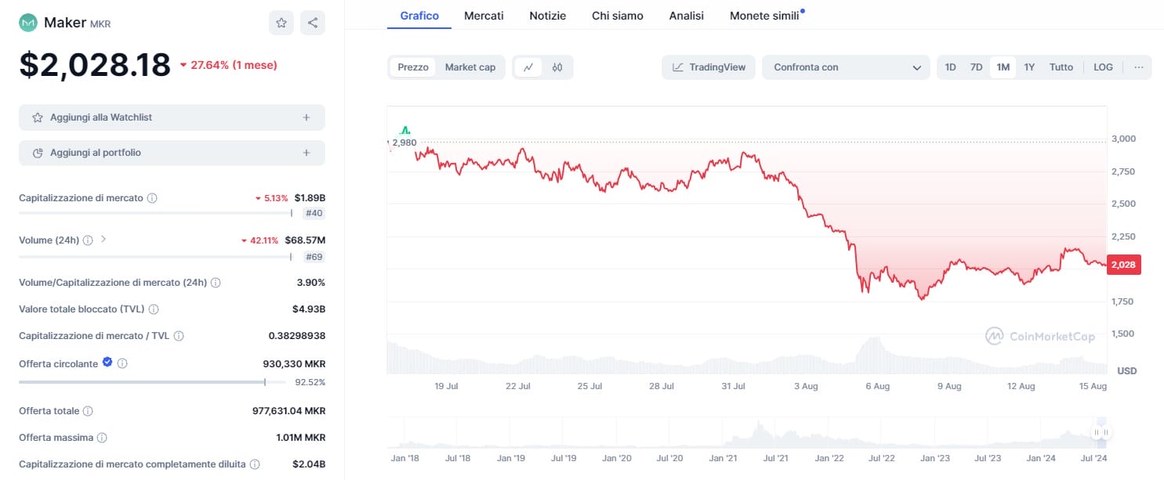1164x480 pixels.
Task: Open the three-dot more options chart menu
Action: coord(1138,67)
